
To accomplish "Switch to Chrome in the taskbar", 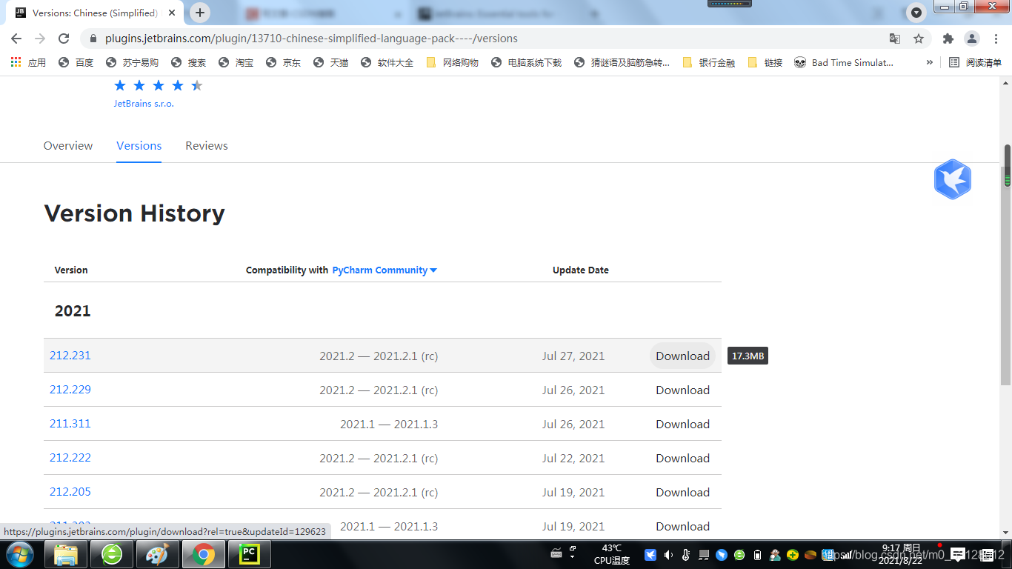I will [x=204, y=554].
